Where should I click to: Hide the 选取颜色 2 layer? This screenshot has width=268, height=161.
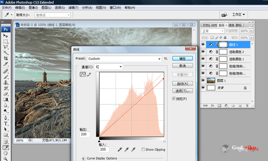coord(203,51)
